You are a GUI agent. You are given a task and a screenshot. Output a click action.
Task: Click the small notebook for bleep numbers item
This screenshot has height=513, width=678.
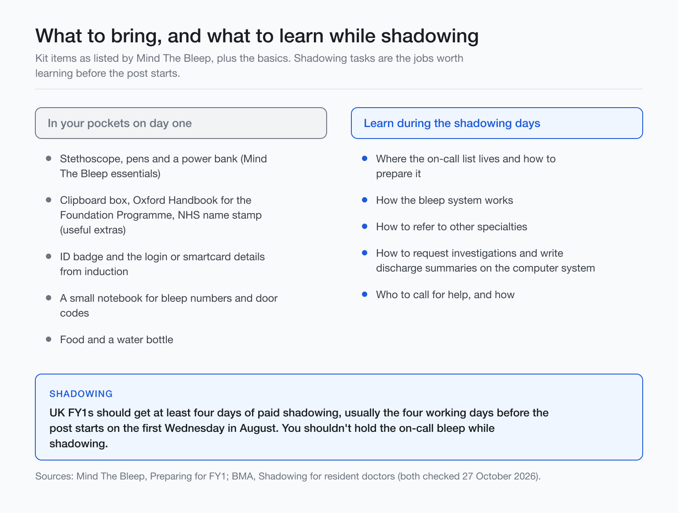[169, 306]
